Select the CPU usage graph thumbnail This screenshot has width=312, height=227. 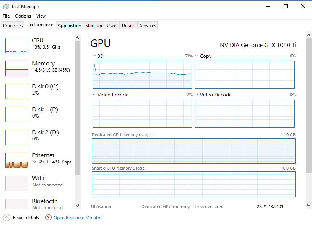[17, 46]
